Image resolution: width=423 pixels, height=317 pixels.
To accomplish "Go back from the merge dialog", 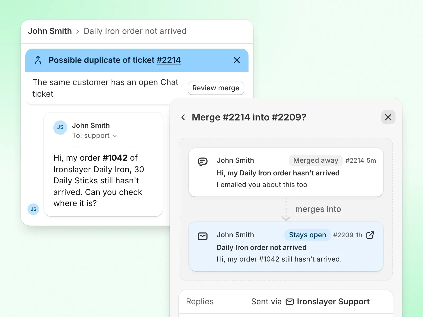I will point(183,117).
